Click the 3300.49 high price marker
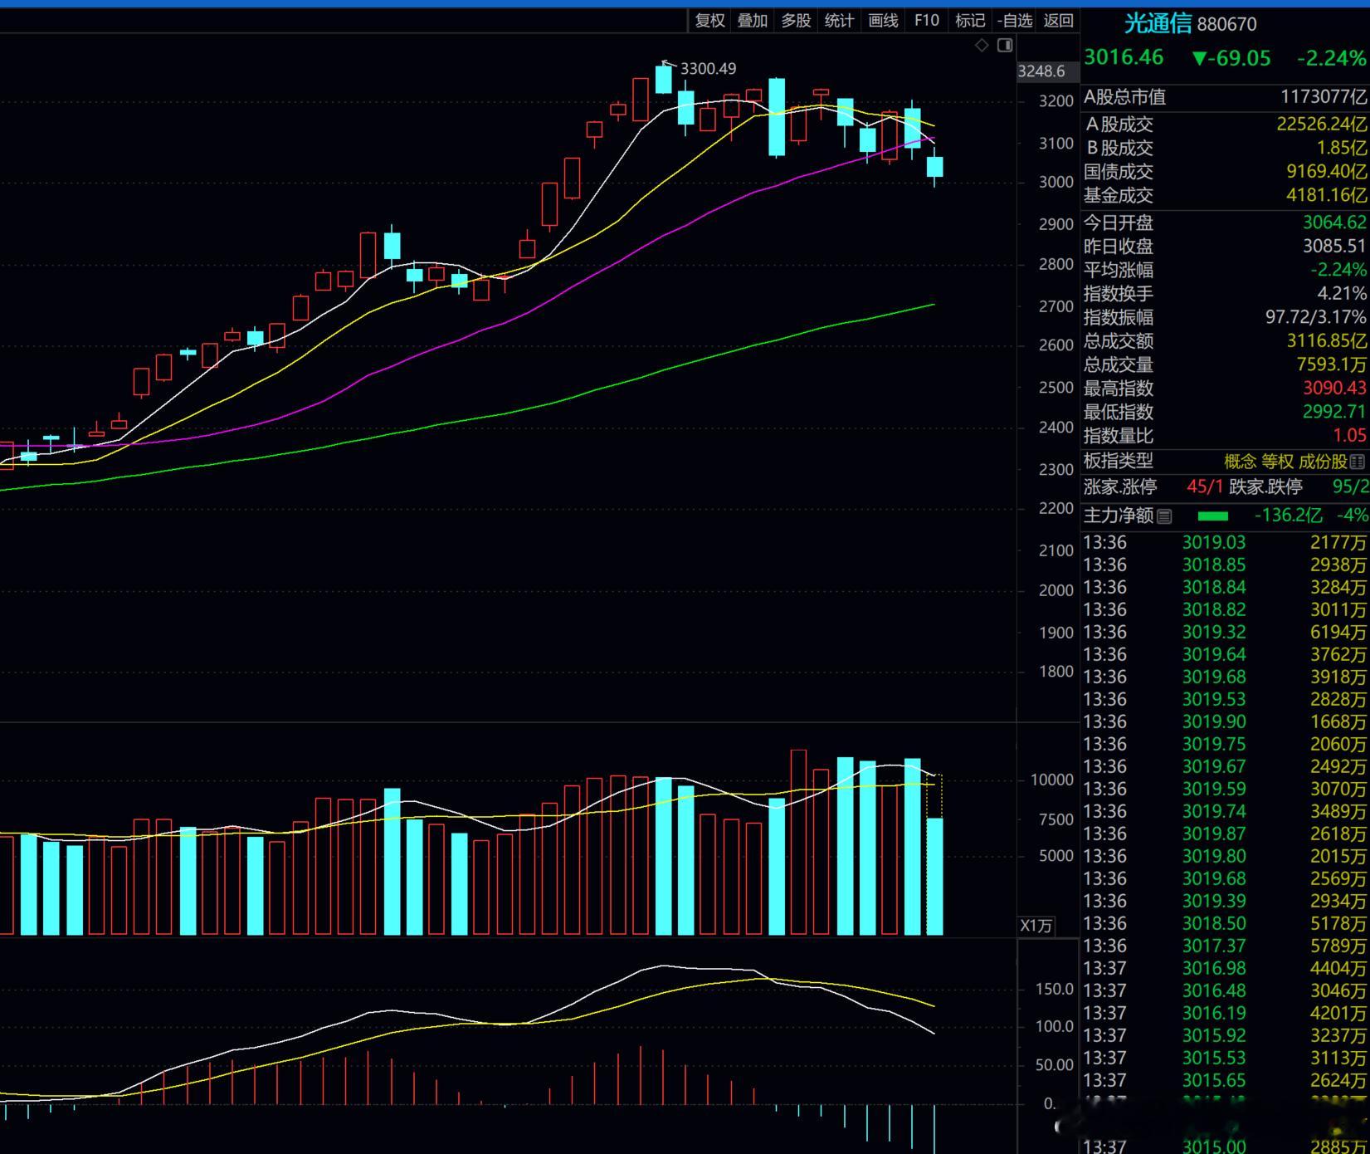Screen dimensions: 1370x1154 pos(708,69)
